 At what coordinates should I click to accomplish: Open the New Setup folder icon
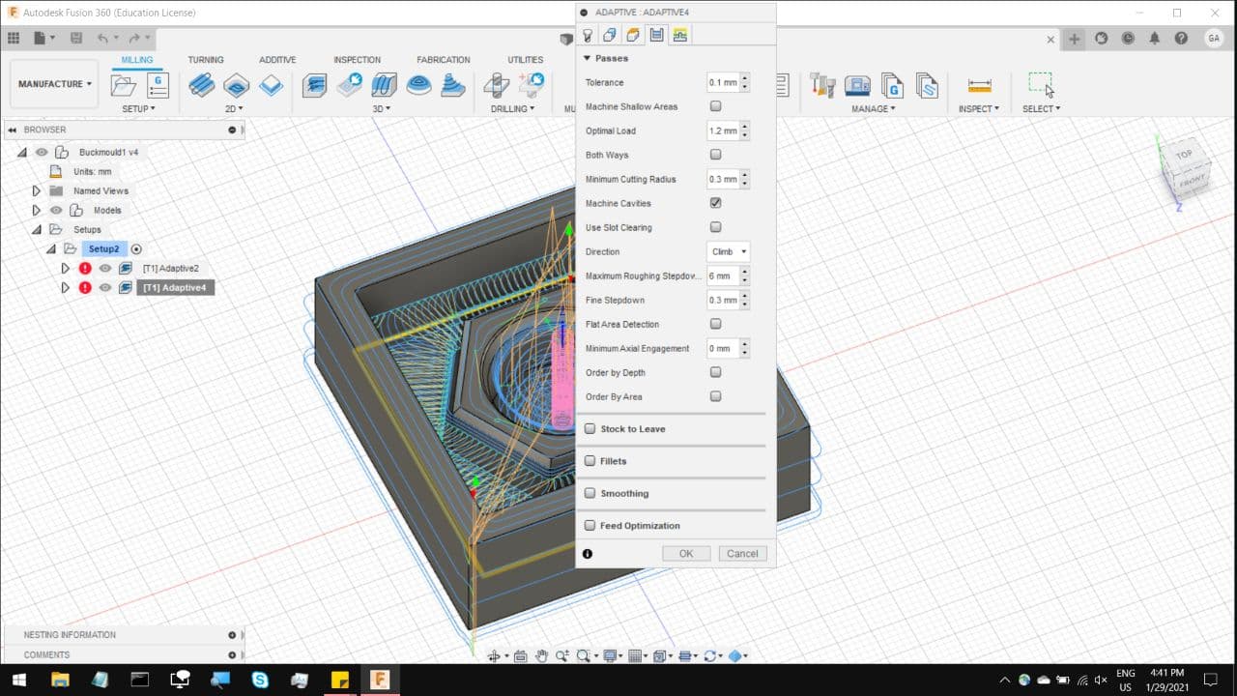(x=124, y=85)
